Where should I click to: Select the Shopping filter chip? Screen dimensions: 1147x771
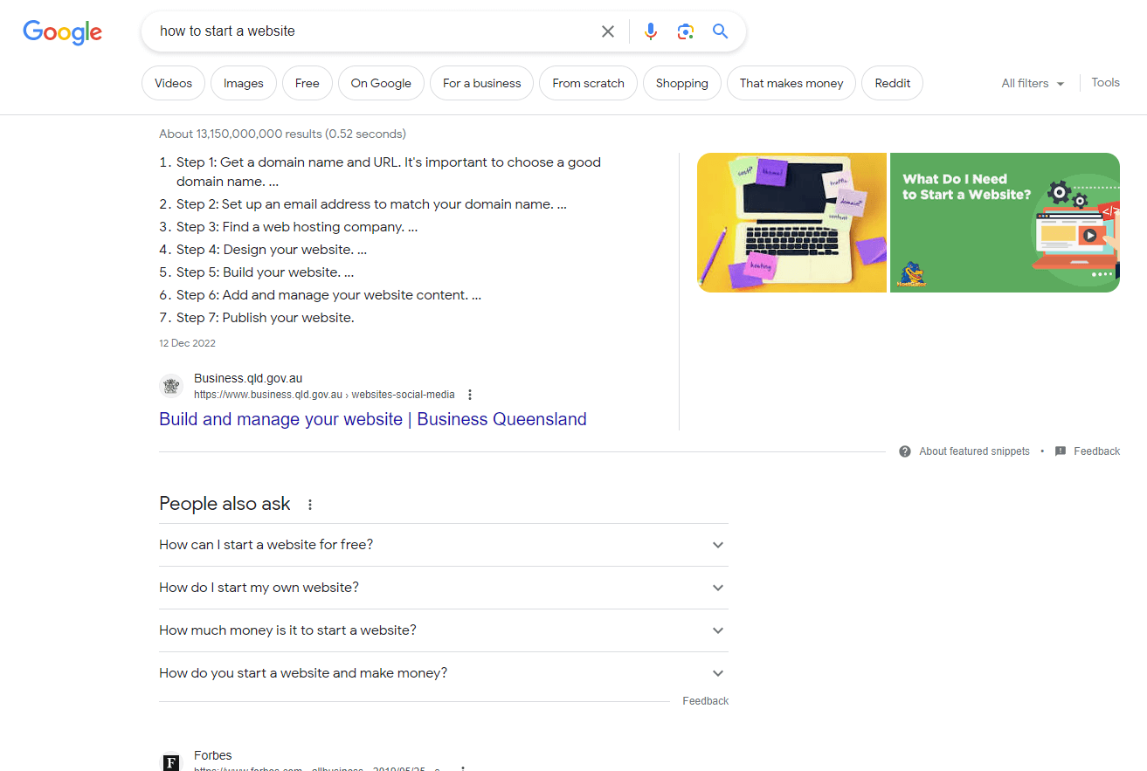tap(681, 82)
